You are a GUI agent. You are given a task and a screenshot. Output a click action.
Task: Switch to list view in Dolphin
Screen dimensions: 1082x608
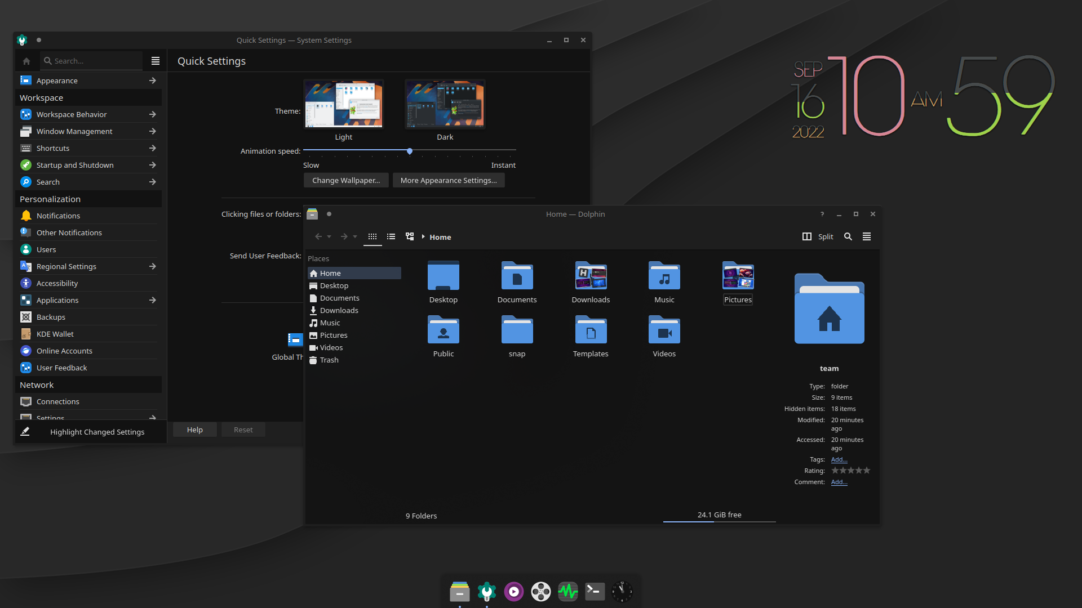click(391, 236)
